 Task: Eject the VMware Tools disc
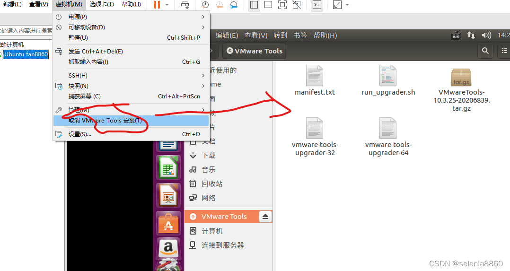[265, 217]
